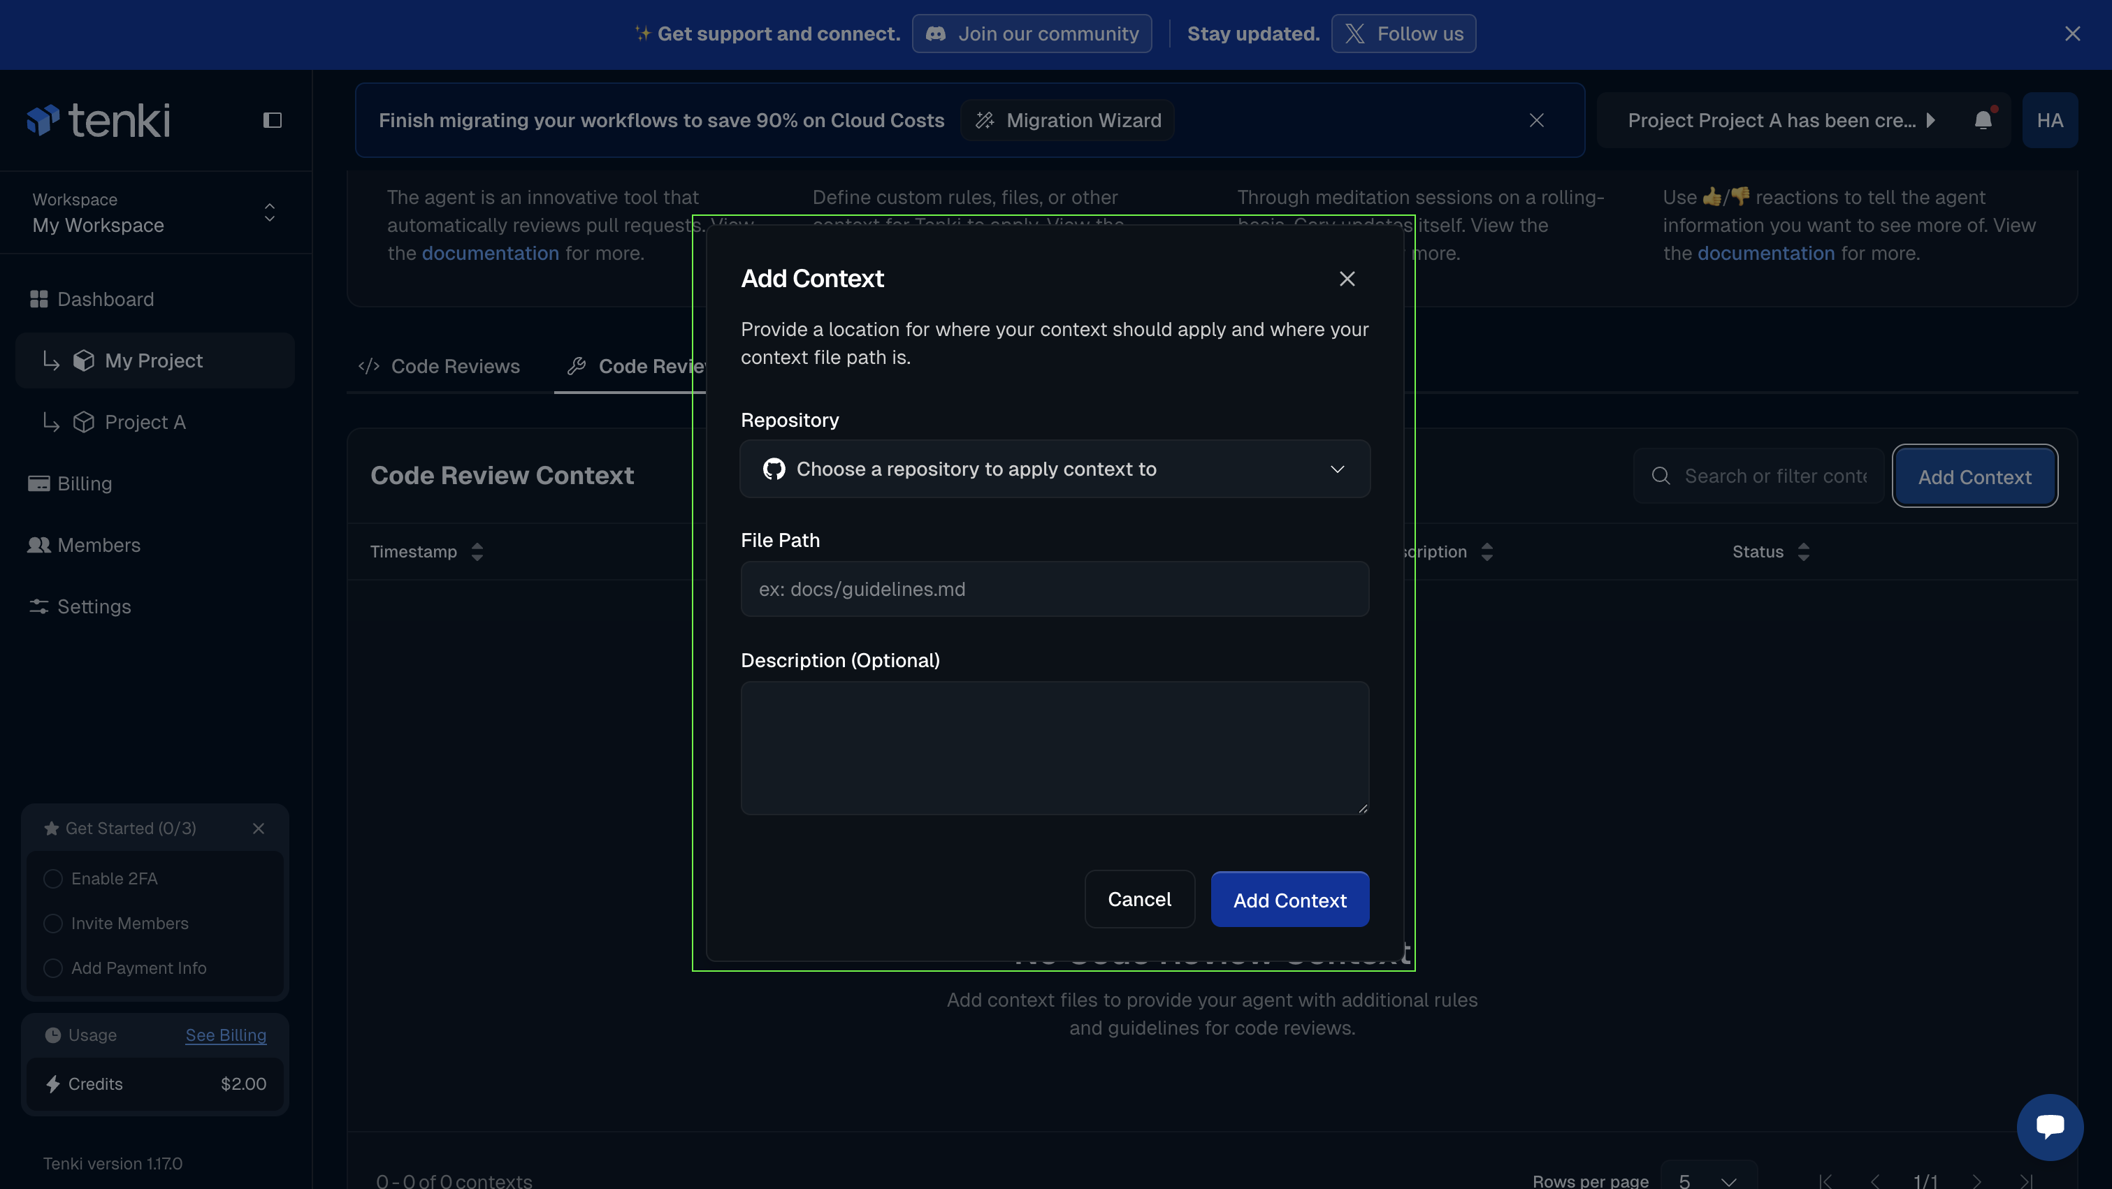Click the File Path input field
Screen dimensions: 2112x1189
(x=1055, y=589)
